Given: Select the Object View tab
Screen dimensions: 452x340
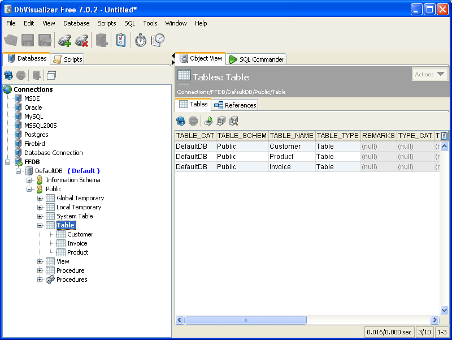Looking at the screenshot, I should [201, 58].
